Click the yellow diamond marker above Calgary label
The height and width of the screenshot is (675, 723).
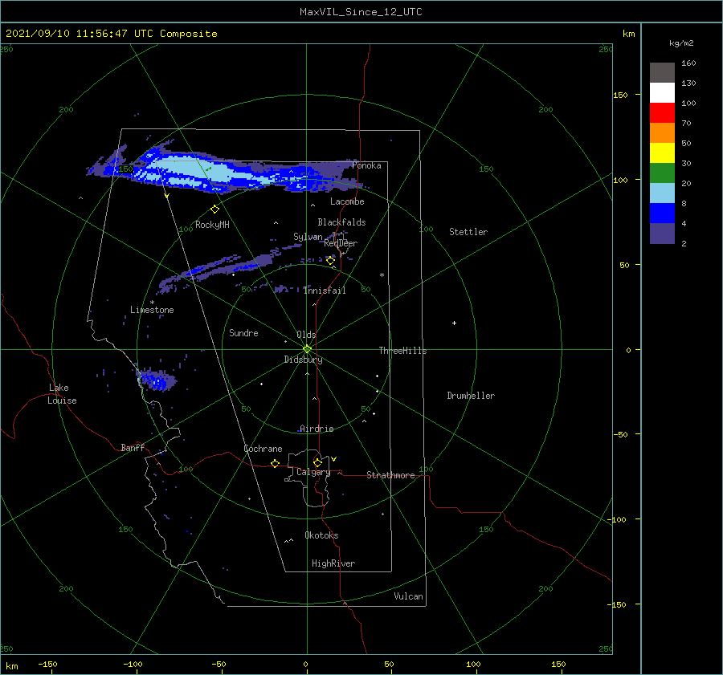click(x=317, y=462)
